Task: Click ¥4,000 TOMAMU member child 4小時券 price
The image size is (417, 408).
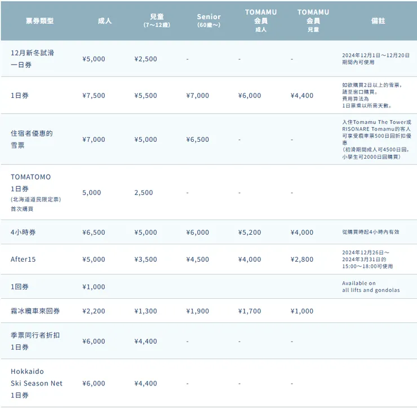Action: [302, 232]
